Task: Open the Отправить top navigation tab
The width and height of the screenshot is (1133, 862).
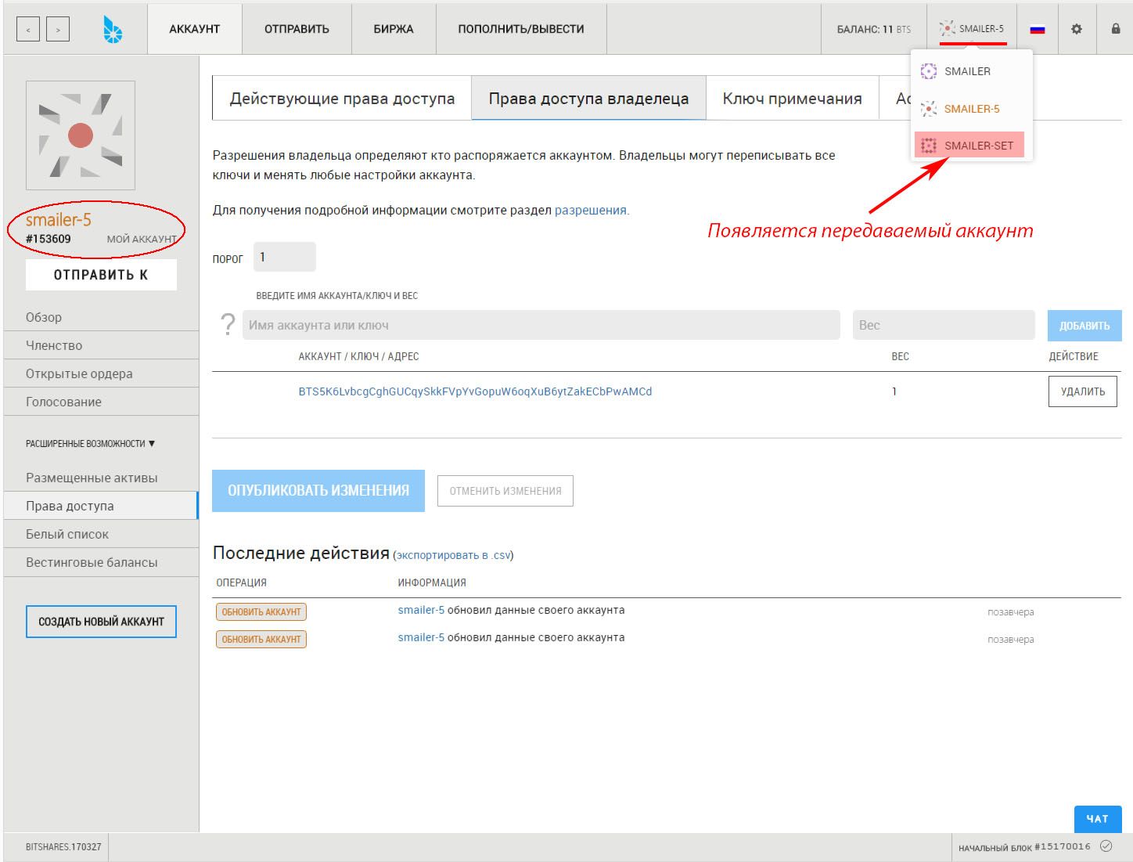Action: [x=297, y=29]
